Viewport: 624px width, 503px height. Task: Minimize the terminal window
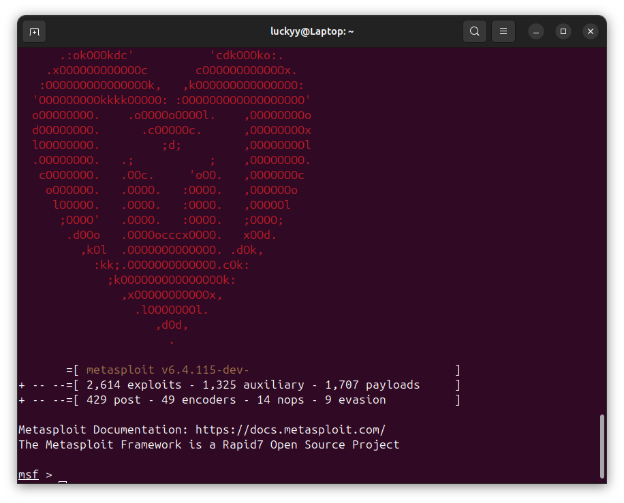[536, 31]
